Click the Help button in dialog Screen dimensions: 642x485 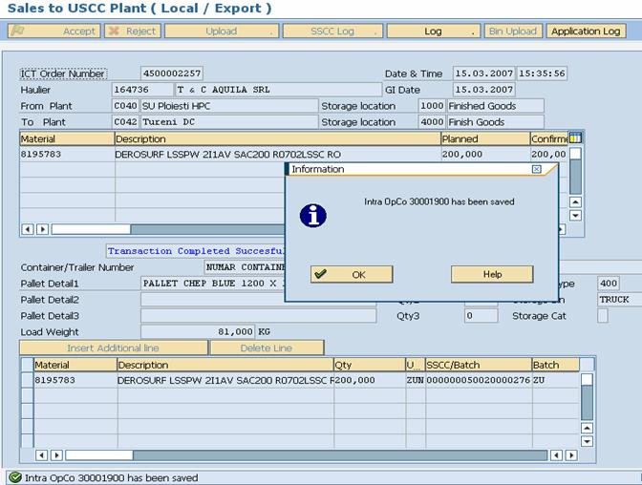point(492,274)
